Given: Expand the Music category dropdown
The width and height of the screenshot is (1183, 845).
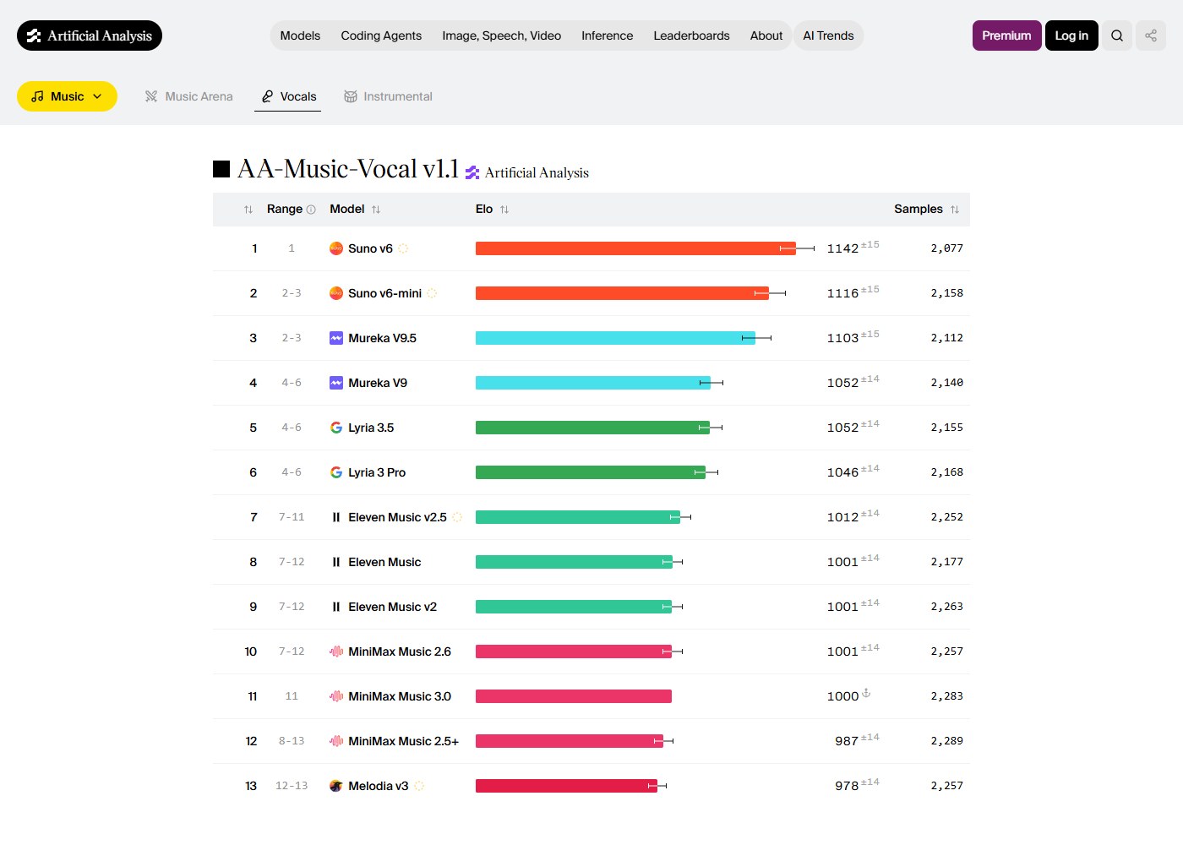Looking at the screenshot, I should tap(67, 96).
